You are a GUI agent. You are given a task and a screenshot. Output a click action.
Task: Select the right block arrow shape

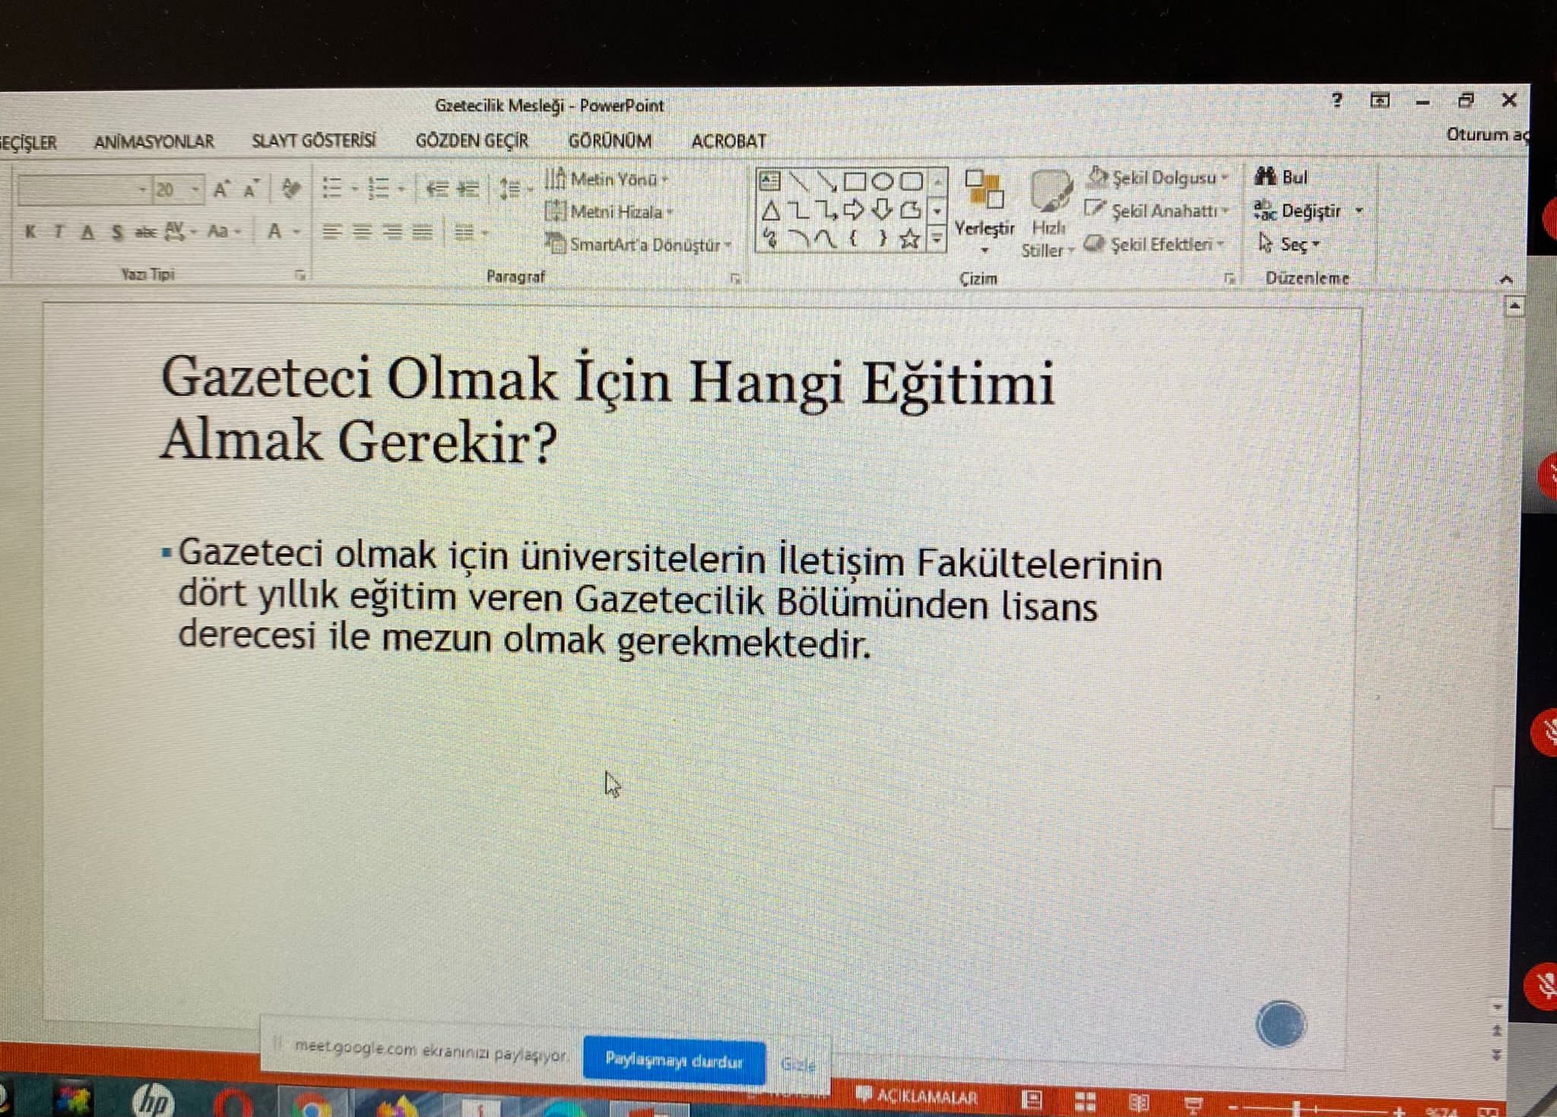(855, 210)
